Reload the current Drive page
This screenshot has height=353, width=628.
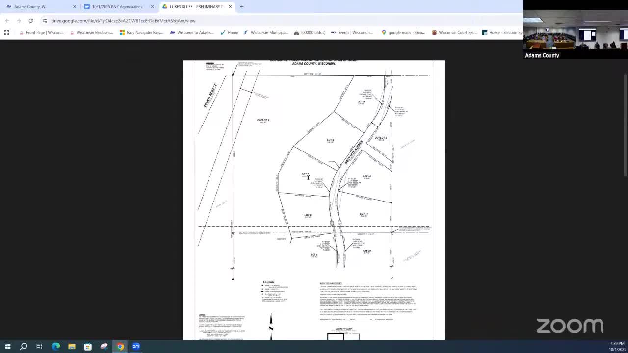pyautogui.click(x=30, y=21)
